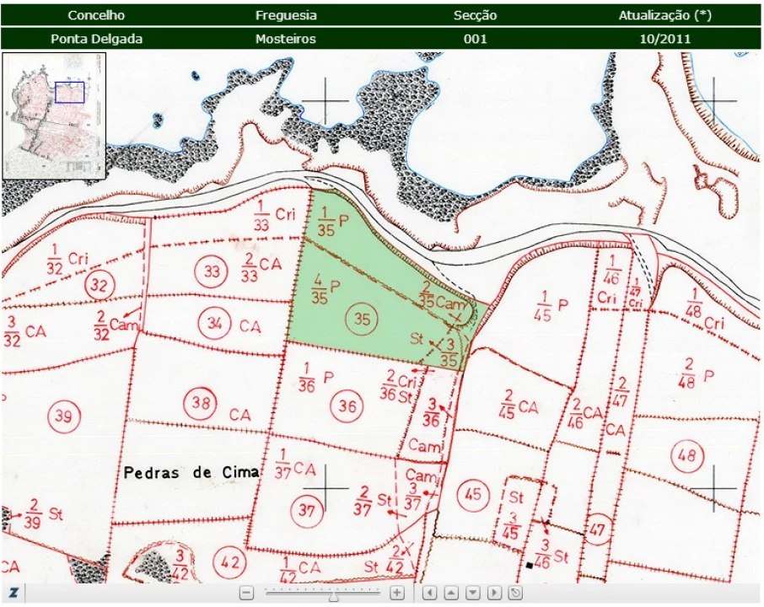Click the 'Pedras de Cima' place label
The height and width of the screenshot is (607, 764).
tap(191, 473)
